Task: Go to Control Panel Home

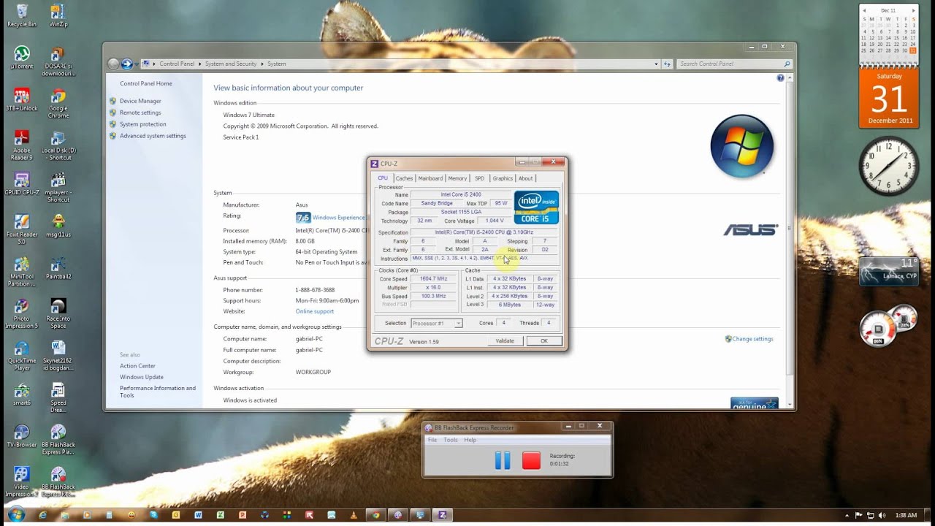Action: coord(146,83)
